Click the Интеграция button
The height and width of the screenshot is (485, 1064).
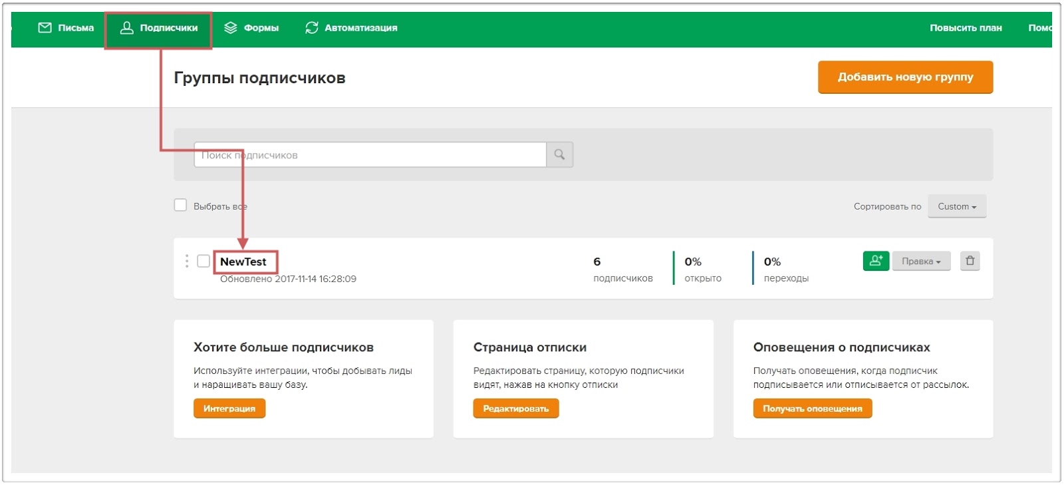pyautogui.click(x=229, y=408)
